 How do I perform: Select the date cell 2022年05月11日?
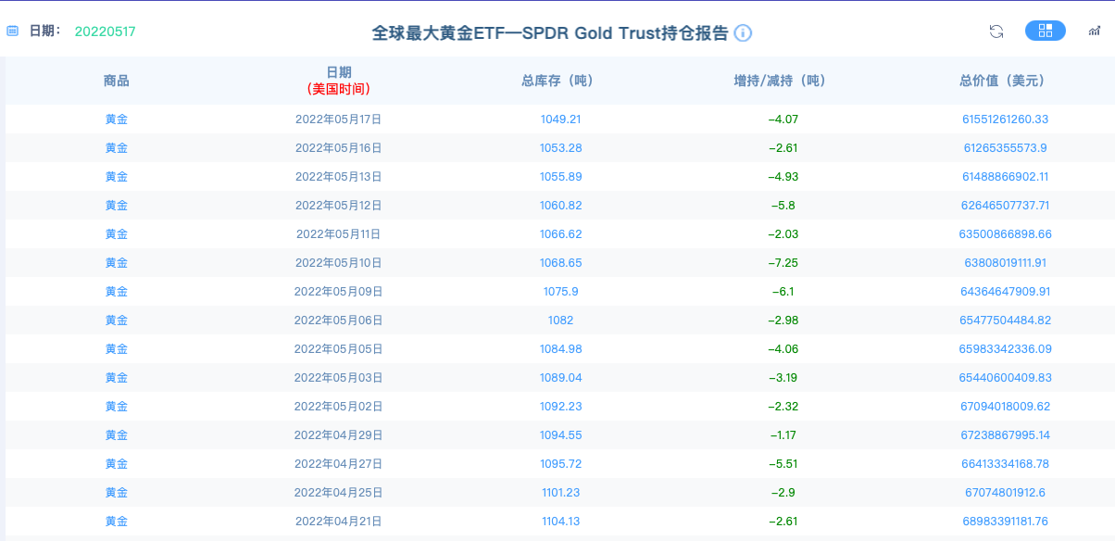[339, 234]
